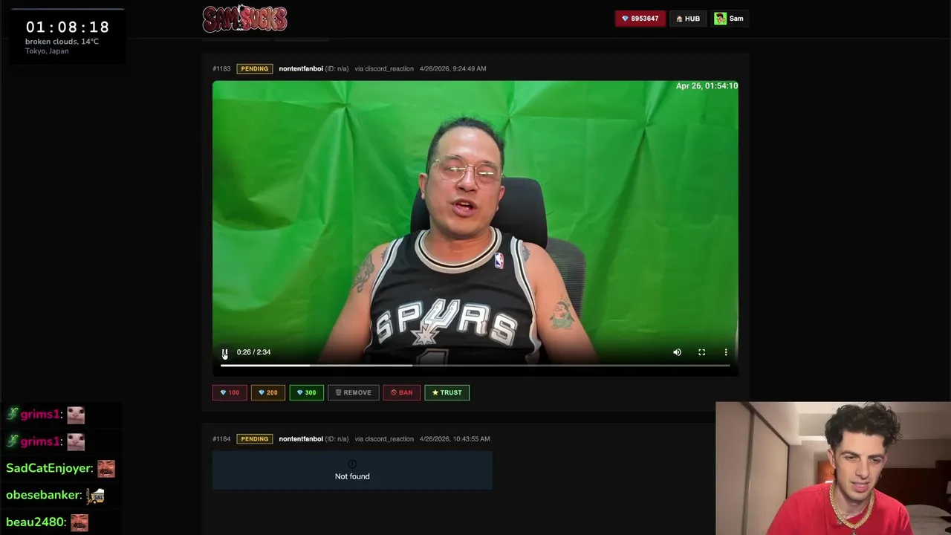Click the emote beside obesebanker's name

95,496
